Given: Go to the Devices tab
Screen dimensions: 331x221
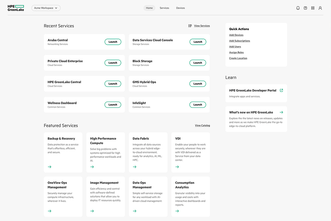Looking at the screenshot, I should pyautogui.click(x=180, y=8).
